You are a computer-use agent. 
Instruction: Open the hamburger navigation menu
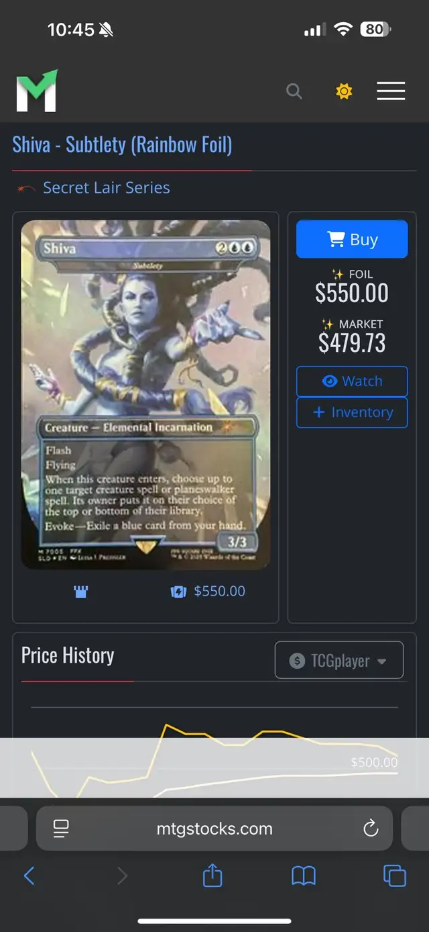click(x=391, y=91)
